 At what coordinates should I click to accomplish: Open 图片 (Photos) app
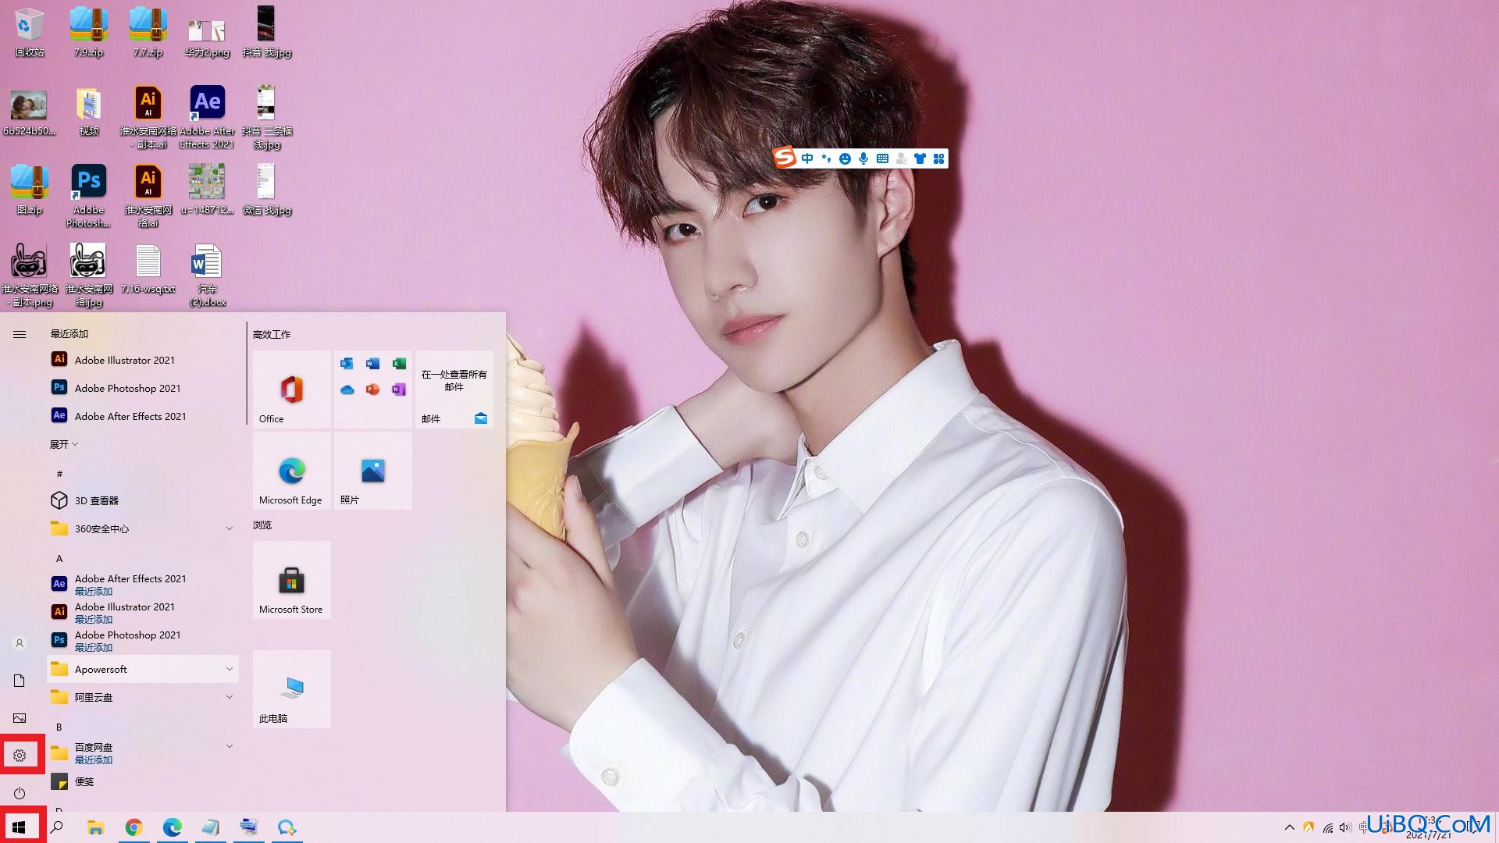click(372, 471)
